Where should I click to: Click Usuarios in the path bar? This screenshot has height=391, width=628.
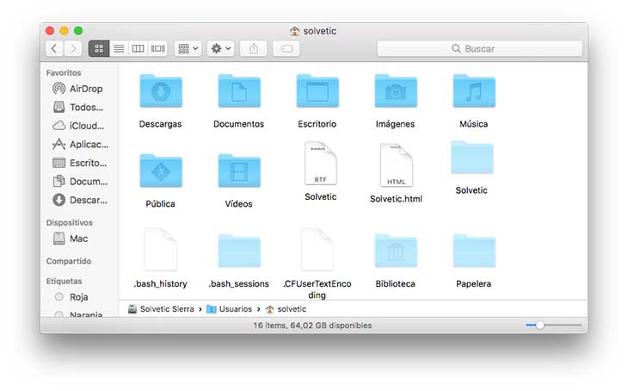pyautogui.click(x=230, y=309)
